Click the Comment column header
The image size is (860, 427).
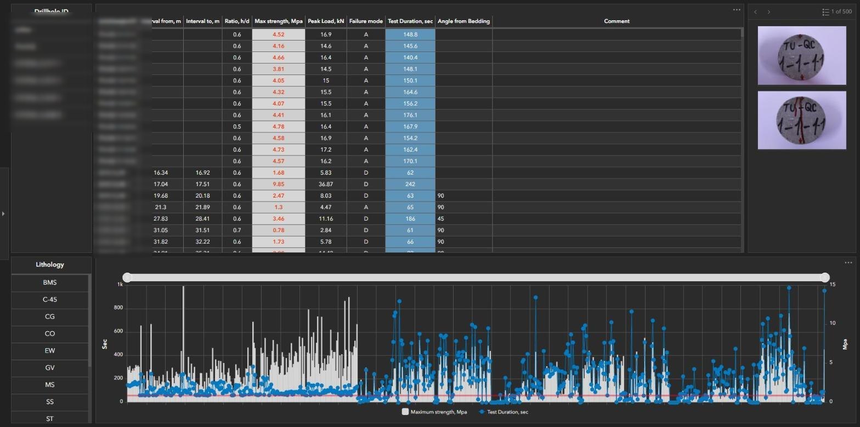[x=617, y=21]
